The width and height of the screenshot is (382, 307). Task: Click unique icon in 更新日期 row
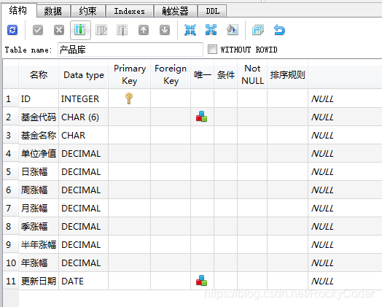point(201,281)
